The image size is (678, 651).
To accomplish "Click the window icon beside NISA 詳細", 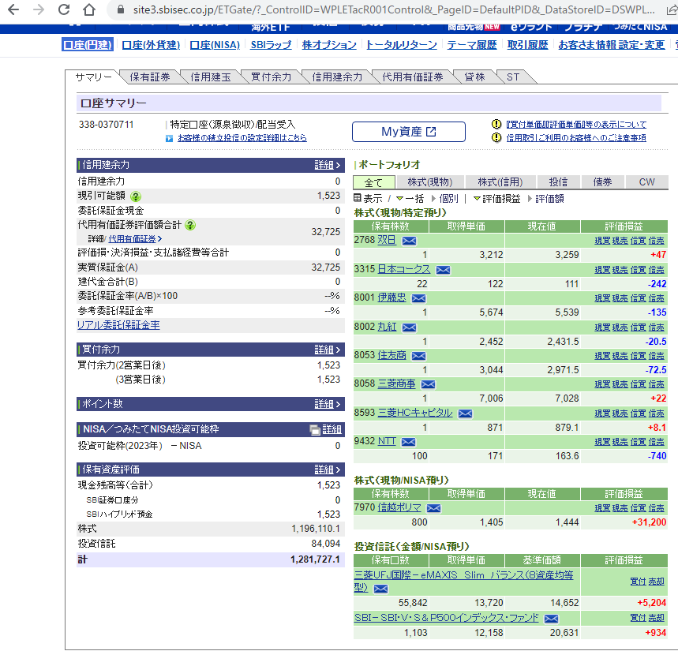I will [x=315, y=430].
